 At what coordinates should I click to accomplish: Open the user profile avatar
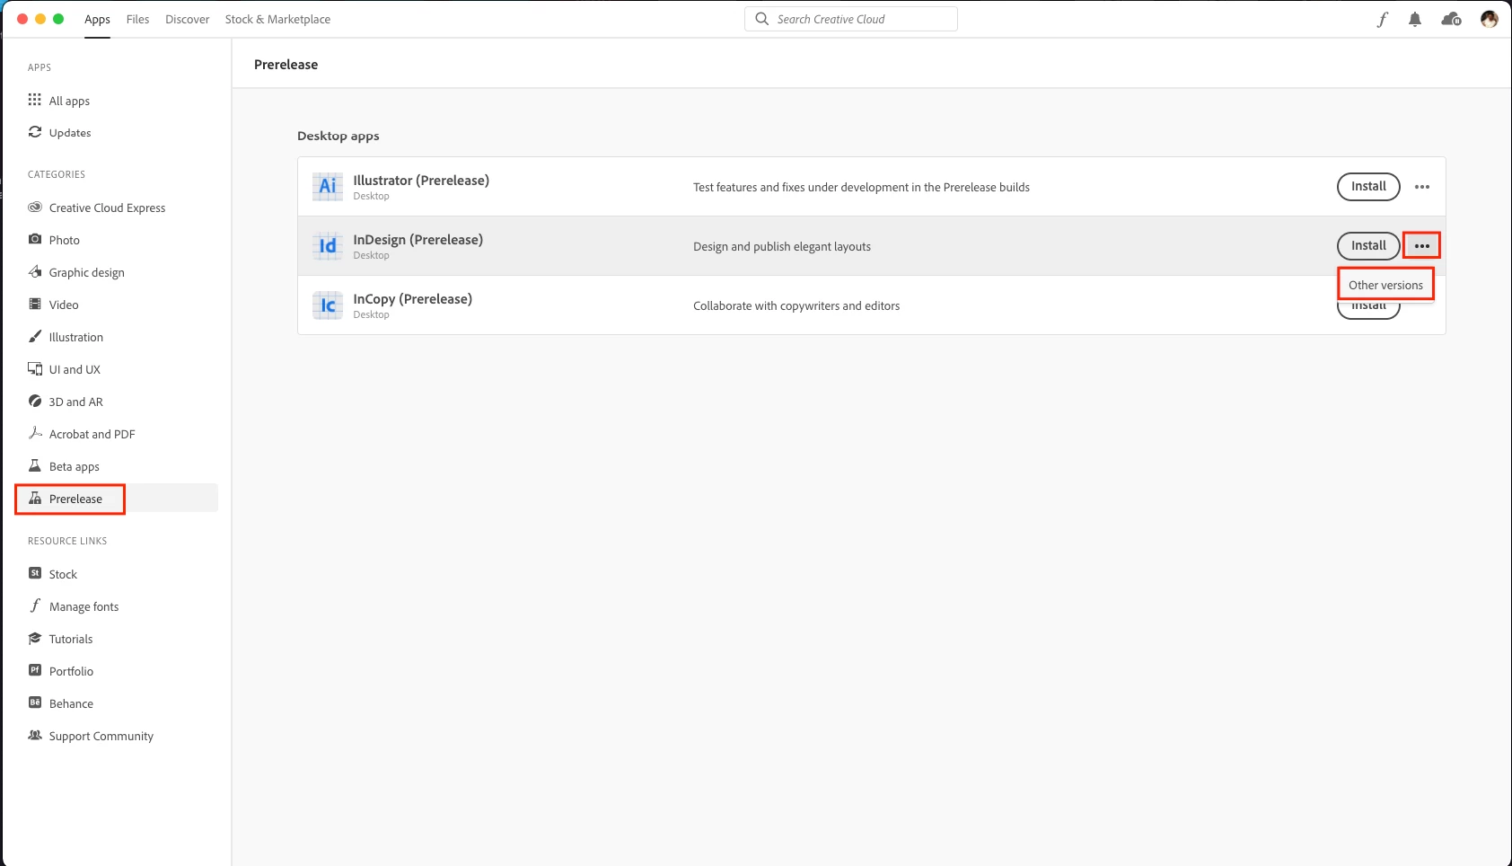coord(1490,19)
